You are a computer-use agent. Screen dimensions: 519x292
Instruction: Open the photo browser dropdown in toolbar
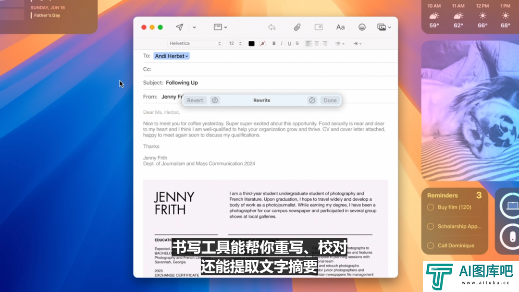click(x=383, y=27)
